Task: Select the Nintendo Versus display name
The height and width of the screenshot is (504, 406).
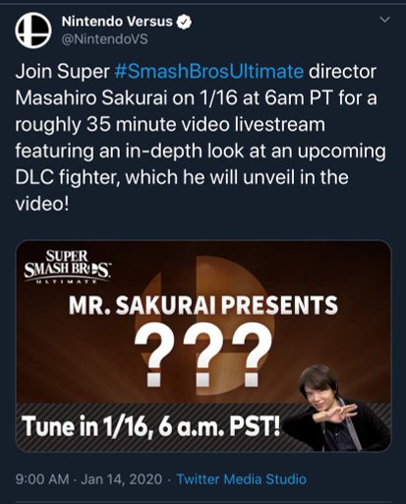Action: click(117, 22)
